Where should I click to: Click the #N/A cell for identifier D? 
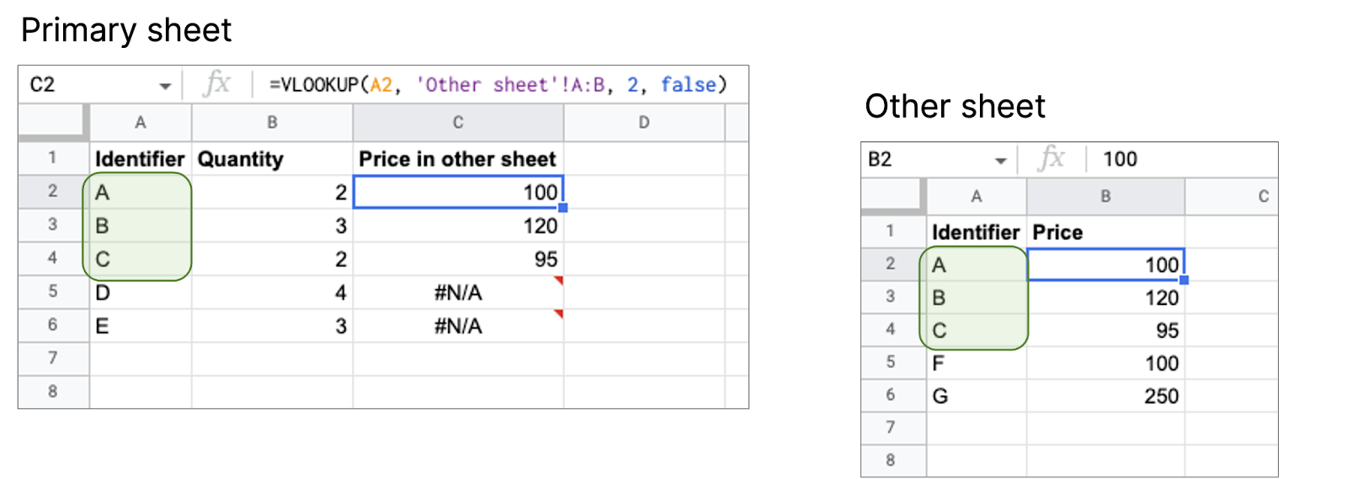[458, 292]
